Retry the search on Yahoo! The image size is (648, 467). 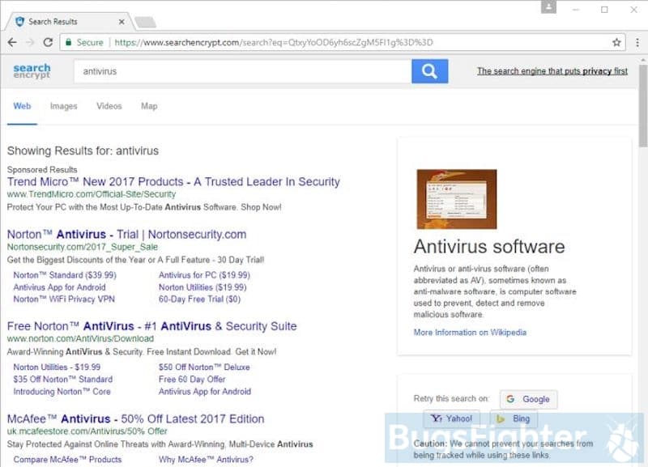[452, 418]
